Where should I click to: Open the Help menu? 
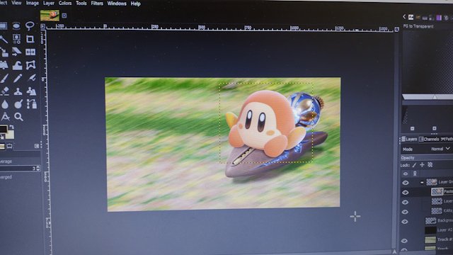pos(135,4)
